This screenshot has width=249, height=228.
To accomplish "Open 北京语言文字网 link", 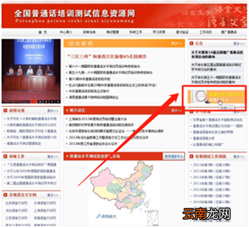I will tap(16, 203).
